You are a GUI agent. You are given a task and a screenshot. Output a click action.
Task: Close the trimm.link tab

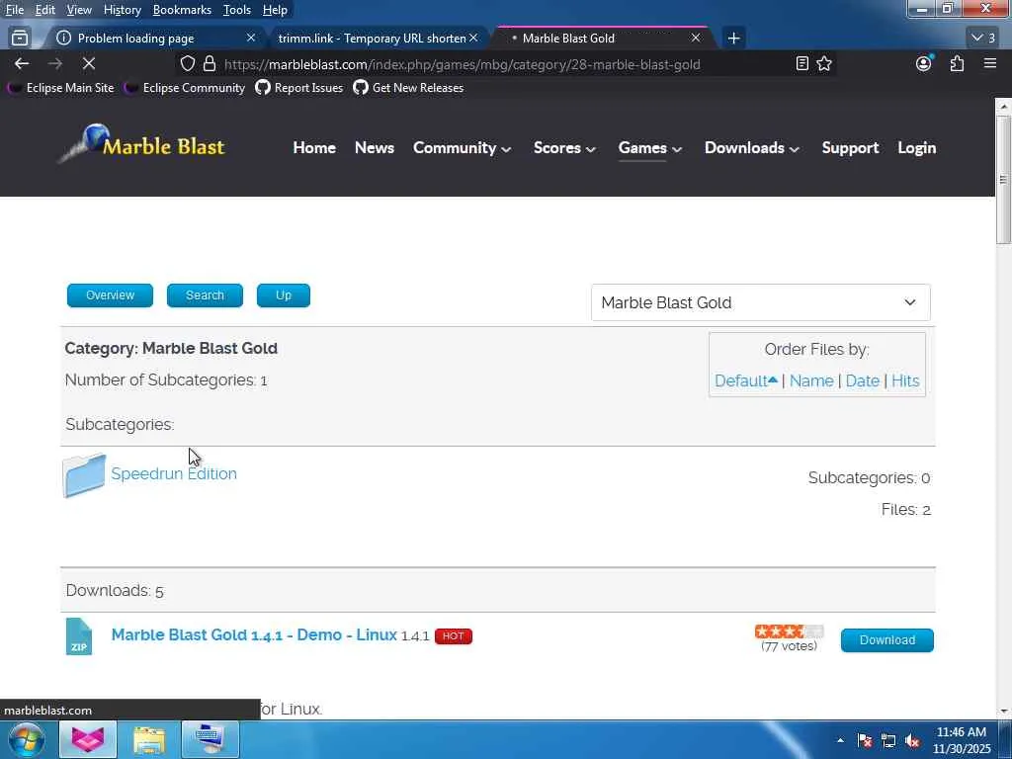473,39
